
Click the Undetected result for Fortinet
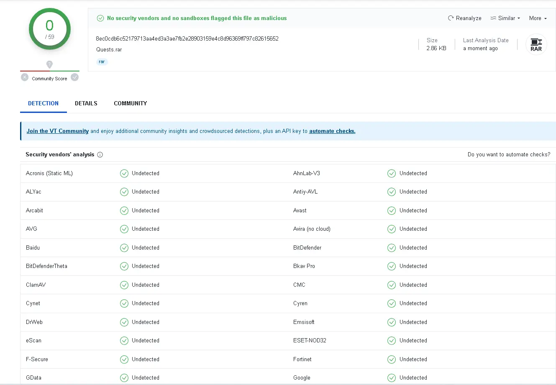[x=413, y=359]
